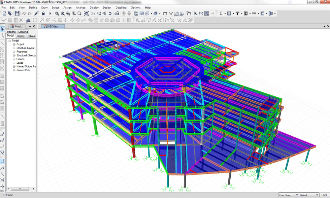This screenshot has height=198, width=330.
Task: Toggle the Set Display Options checkbox icon
Action: click(142, 14)
